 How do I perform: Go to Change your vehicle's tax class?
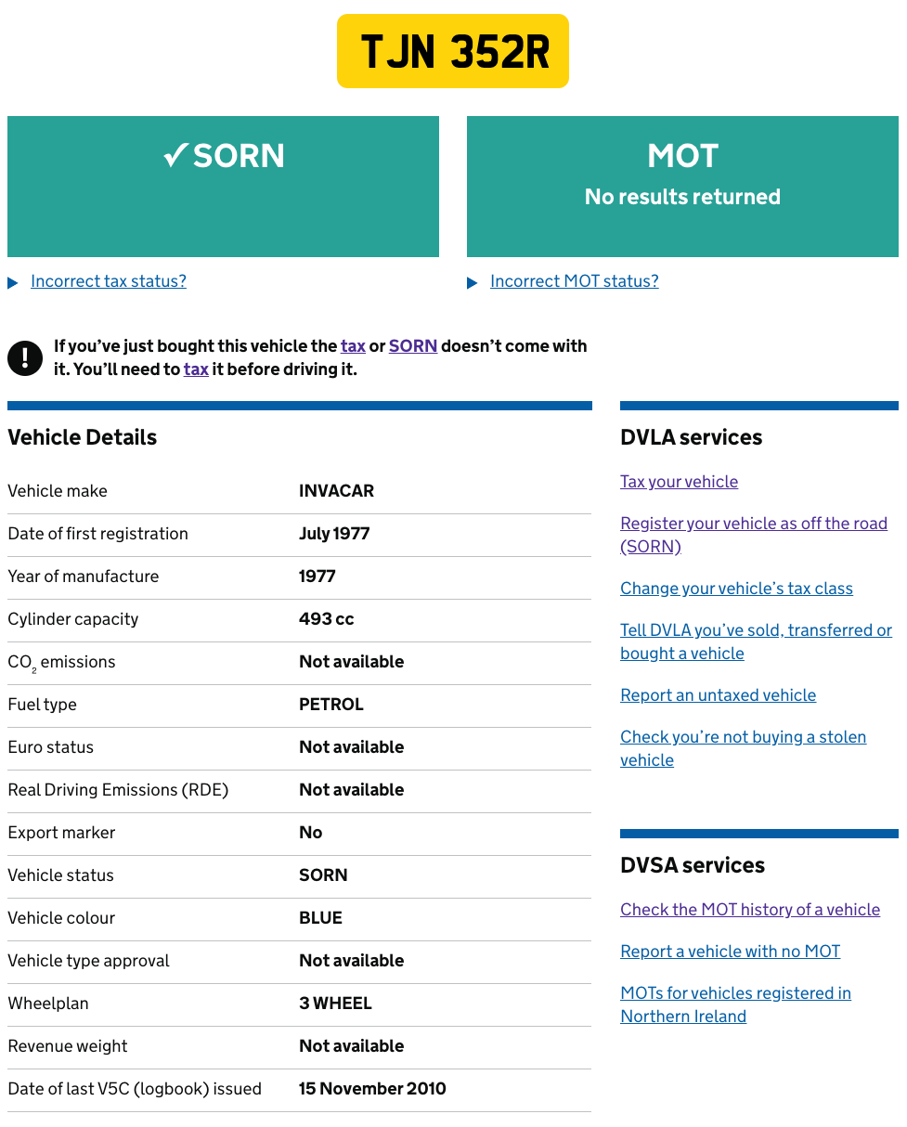[x=736, y=589]
